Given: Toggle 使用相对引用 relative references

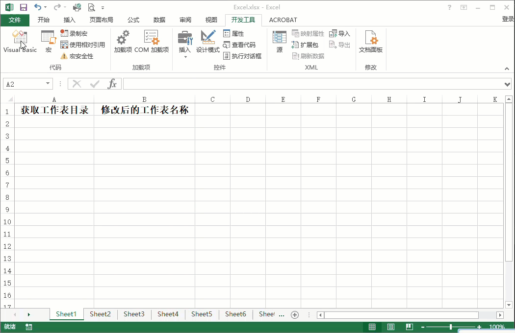Looking at the screenshot, I should tap(83, 45).
